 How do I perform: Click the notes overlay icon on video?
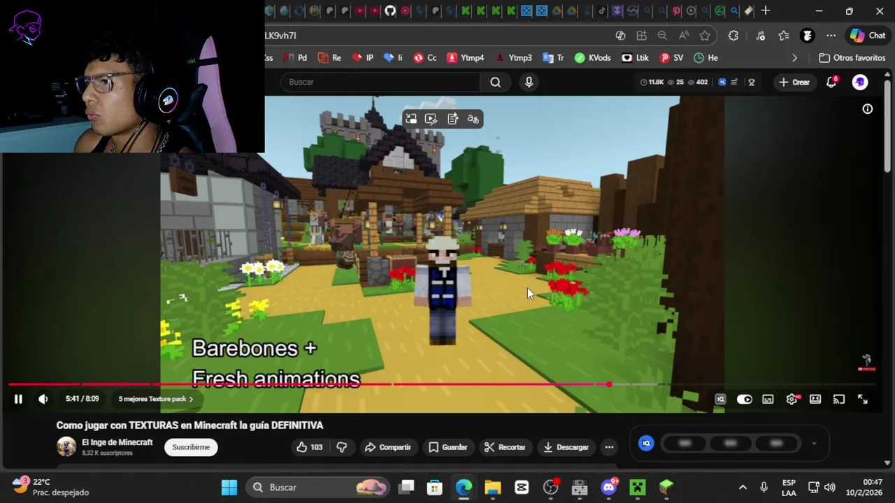coord(453,119)
